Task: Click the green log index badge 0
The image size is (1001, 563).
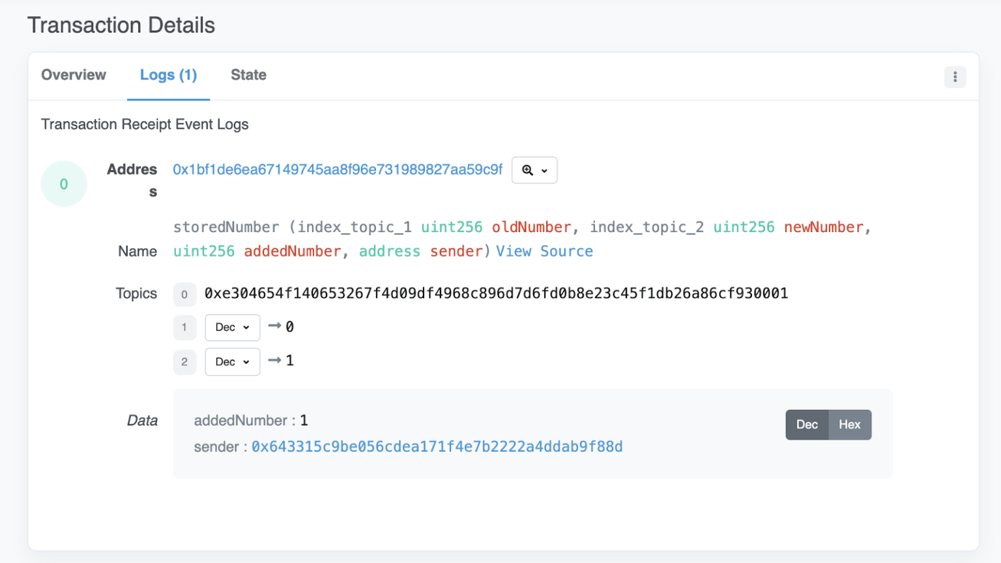Action: tap(63, 184)
